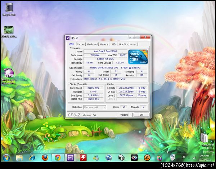The image size is (216, 169).
Task: Click the Windows Start orb
Action: (x=6, y=158)
